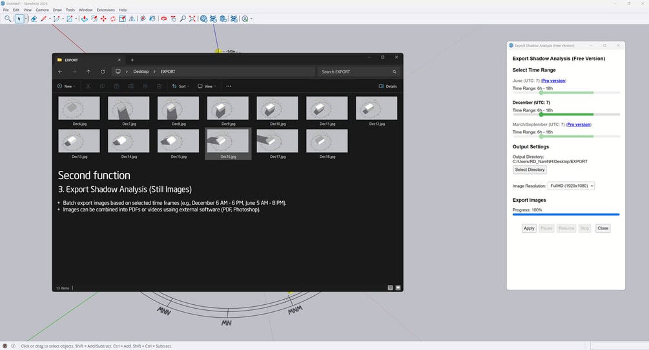Select the Zoom magnifier tool in SketchUp
This screenshot has width=649, height=350.
[183, 19]
